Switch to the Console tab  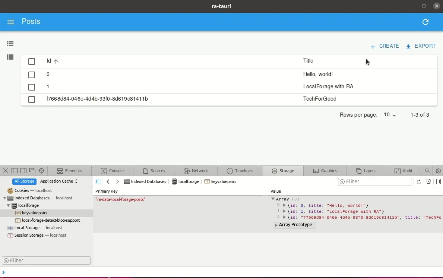(113, 171)
